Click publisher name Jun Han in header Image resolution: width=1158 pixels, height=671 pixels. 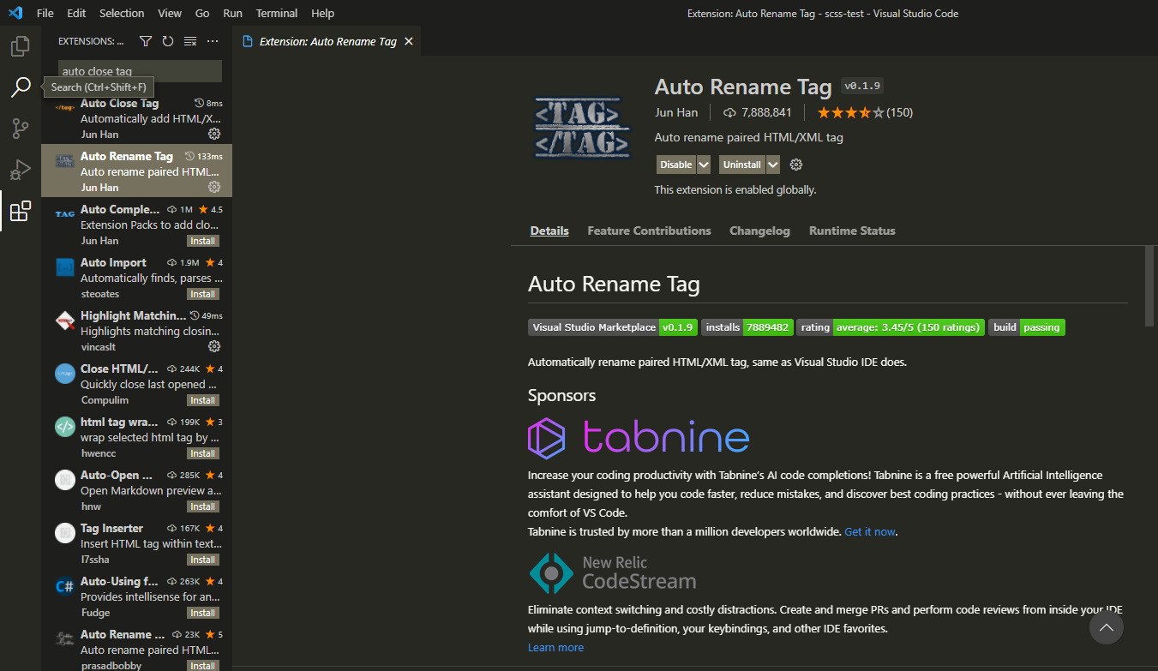point(676,112)
